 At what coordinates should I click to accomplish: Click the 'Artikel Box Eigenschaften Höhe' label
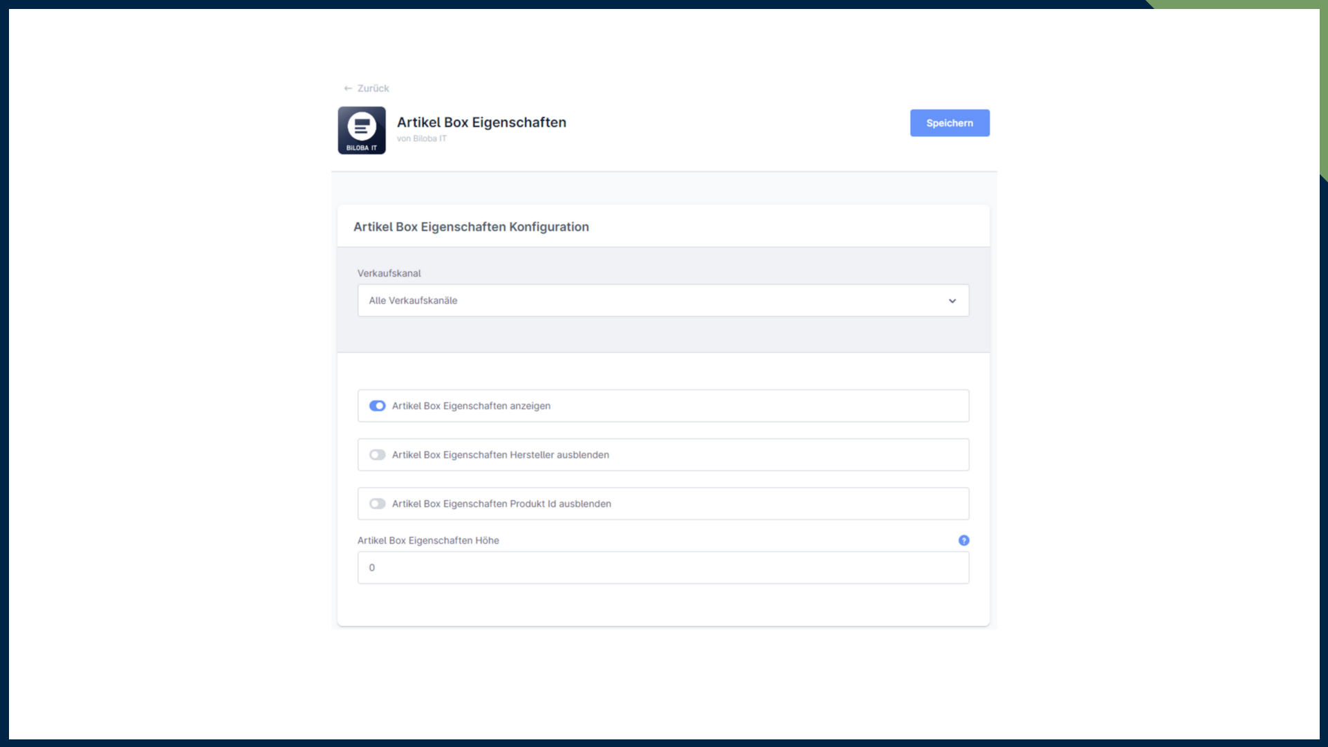(428, 541)
